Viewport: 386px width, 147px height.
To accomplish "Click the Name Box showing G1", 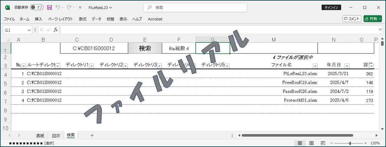I will click(15, 30).
